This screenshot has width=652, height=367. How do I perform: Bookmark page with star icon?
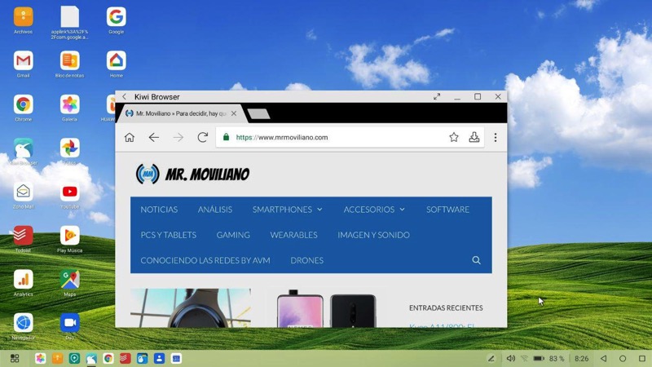click(454, 137)
